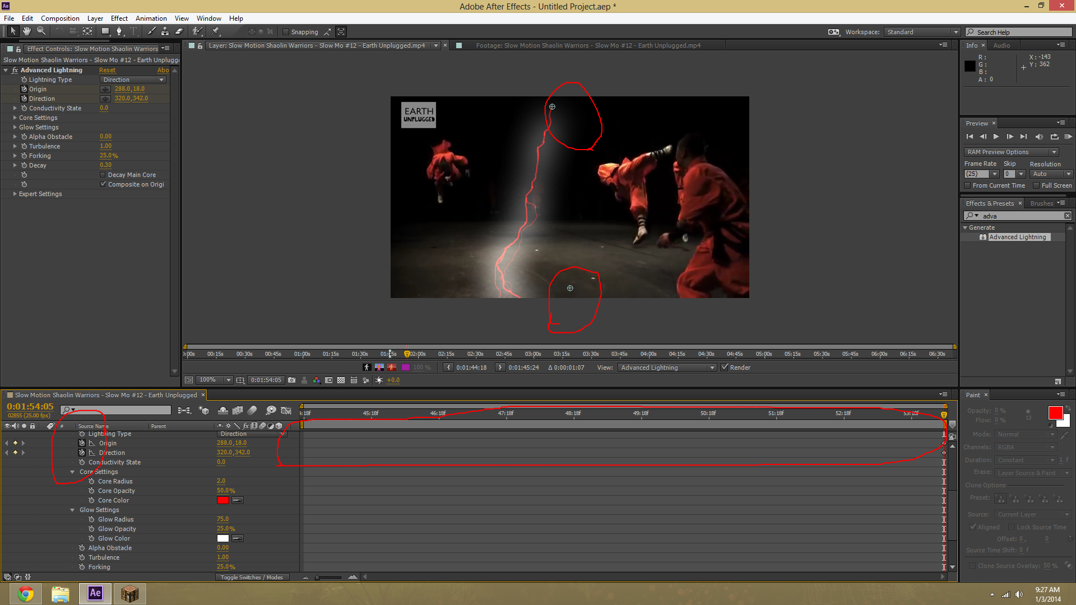Click the effects search field containing adva
The width and height of the screenshot is (1076, 605).
coord(1017,216)
